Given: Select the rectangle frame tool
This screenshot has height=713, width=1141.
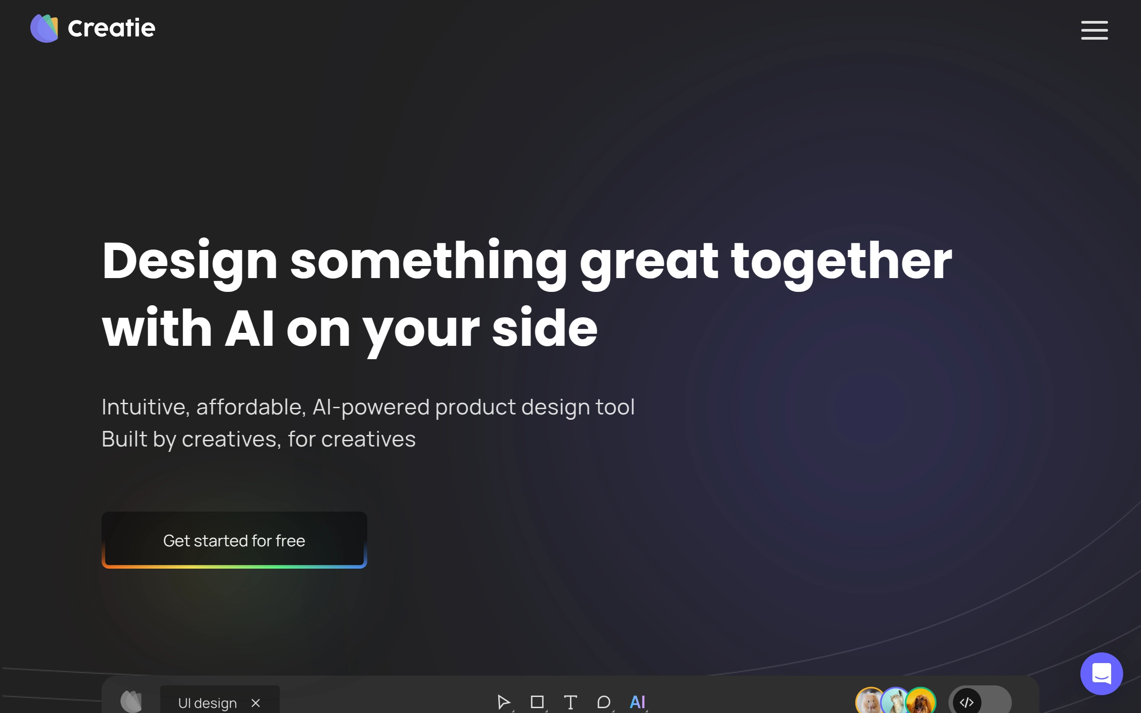Looking at the screenshot, I should click(537, 702).
